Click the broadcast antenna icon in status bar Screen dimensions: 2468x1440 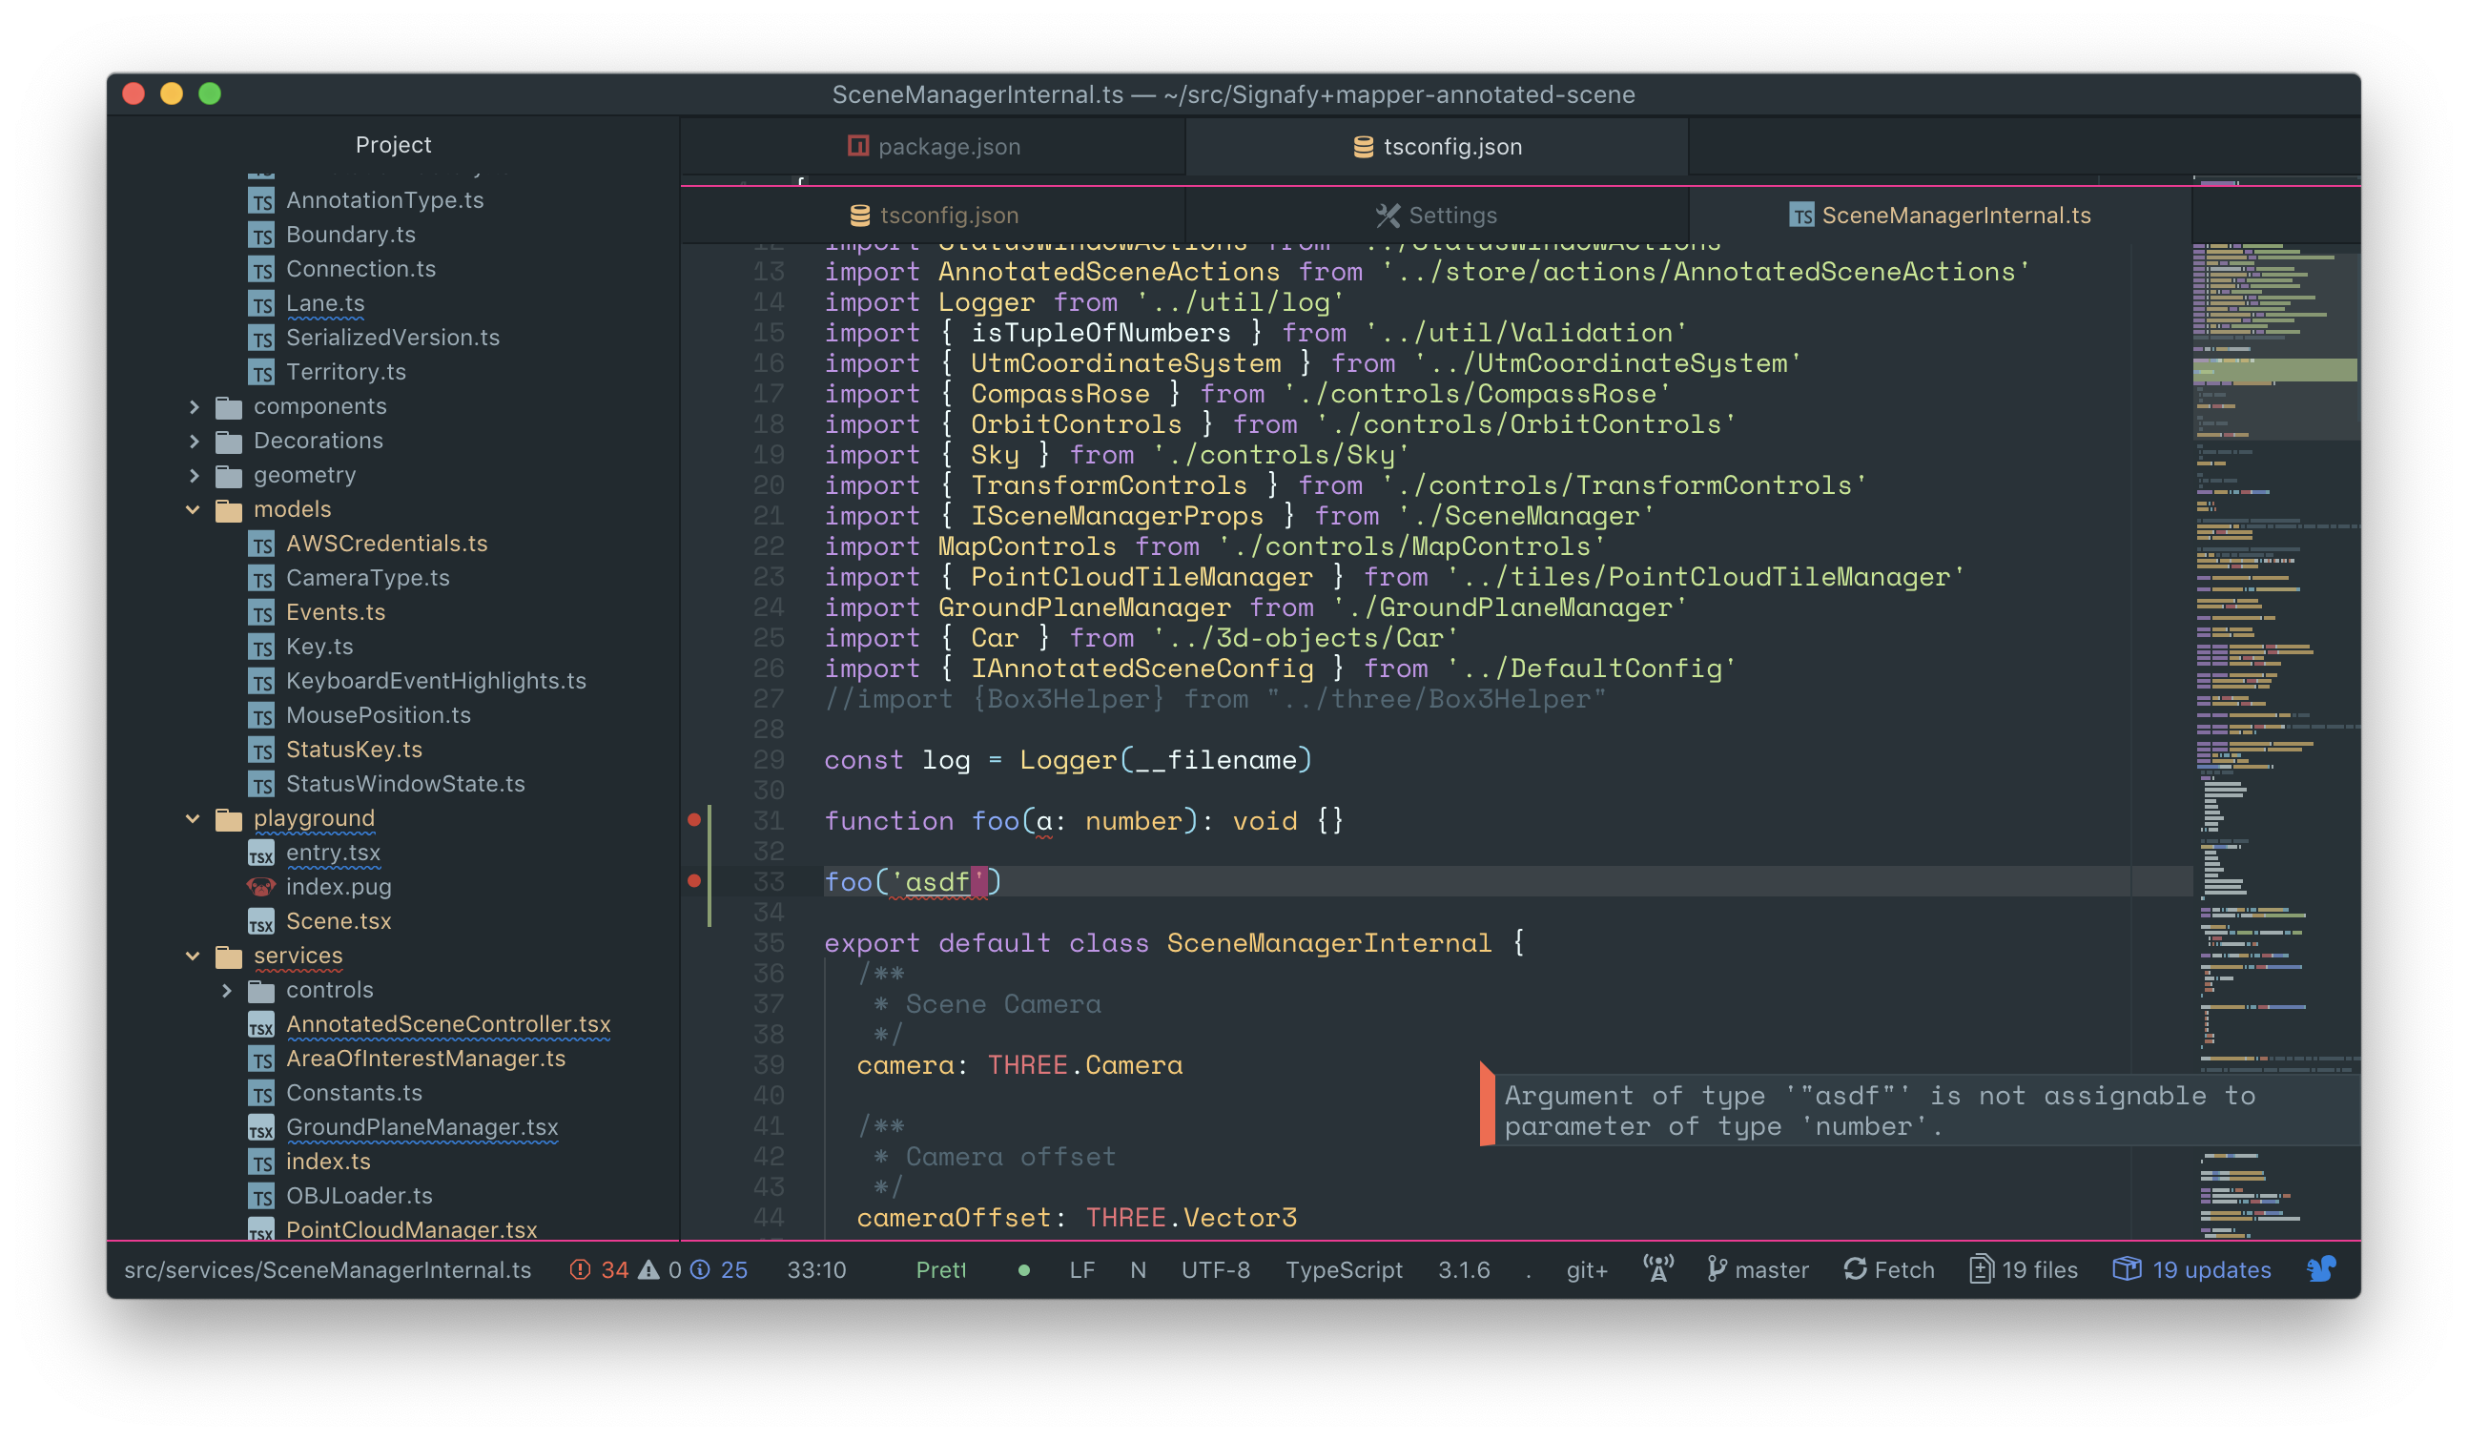1657,1267
